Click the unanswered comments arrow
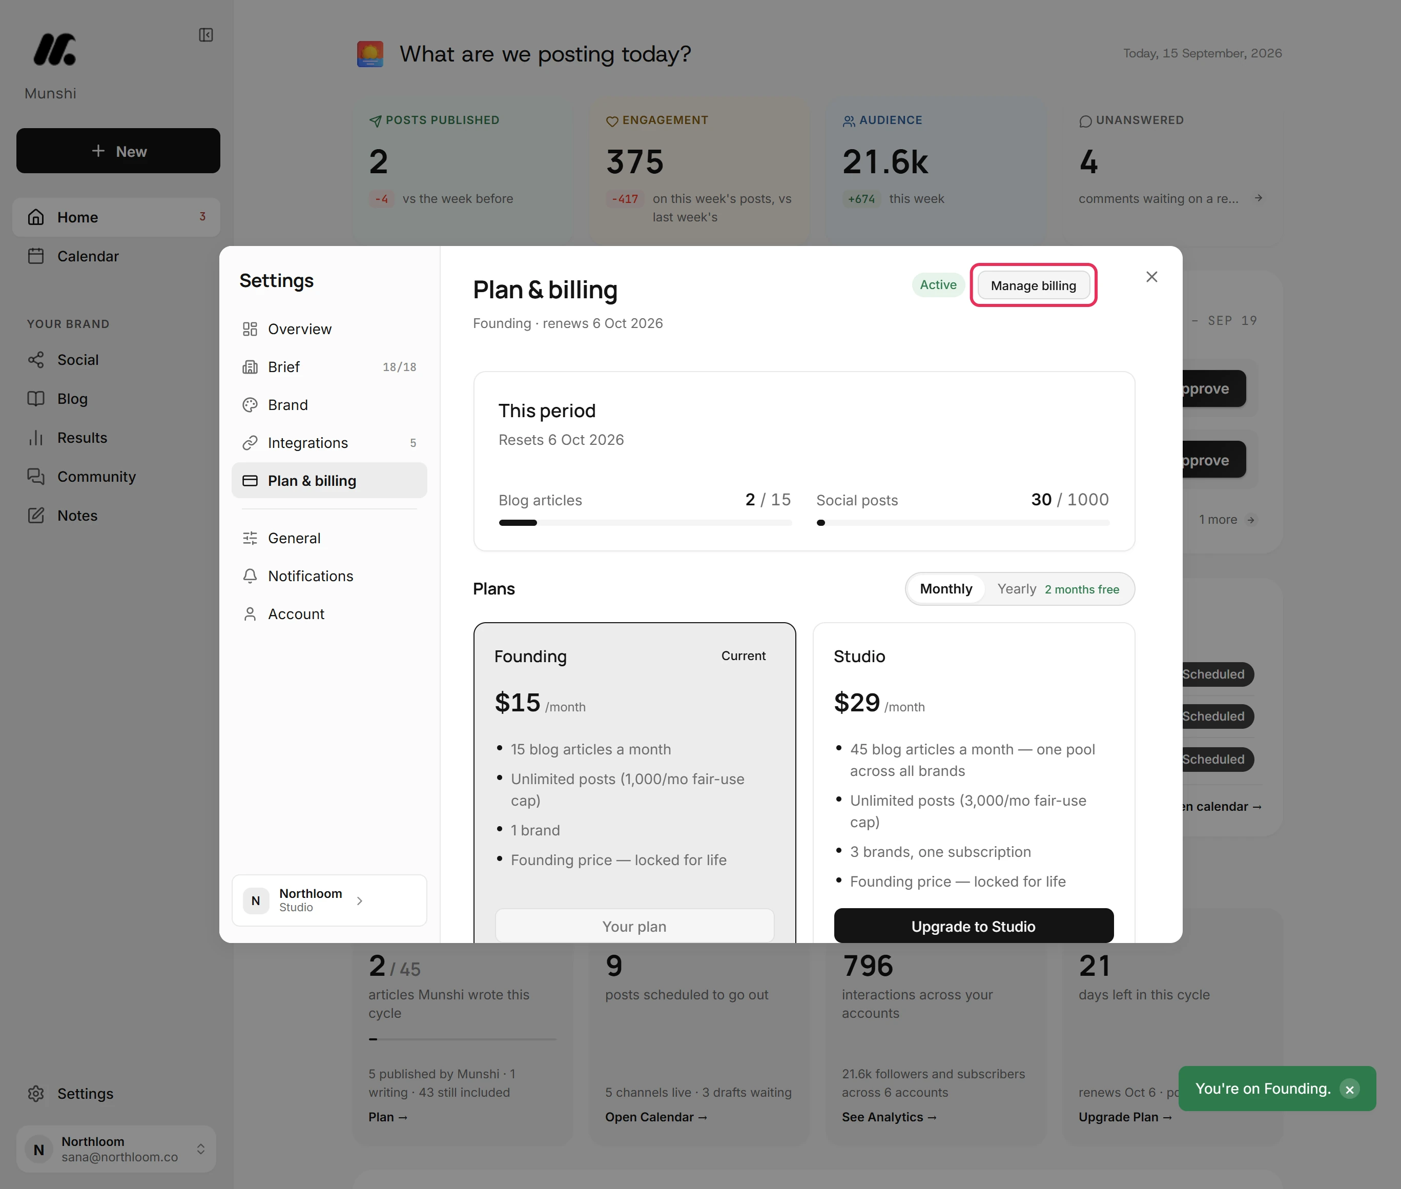The width and height of the screenshot is (1401, 1189). 1258,198
